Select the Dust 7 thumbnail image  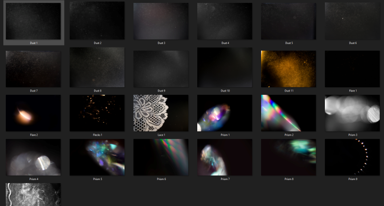[x=33, y=69]
